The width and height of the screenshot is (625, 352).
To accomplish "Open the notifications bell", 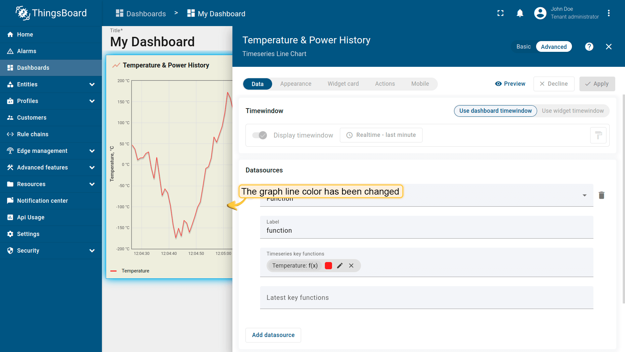I will pyautogui.click(x=520, y=13).
